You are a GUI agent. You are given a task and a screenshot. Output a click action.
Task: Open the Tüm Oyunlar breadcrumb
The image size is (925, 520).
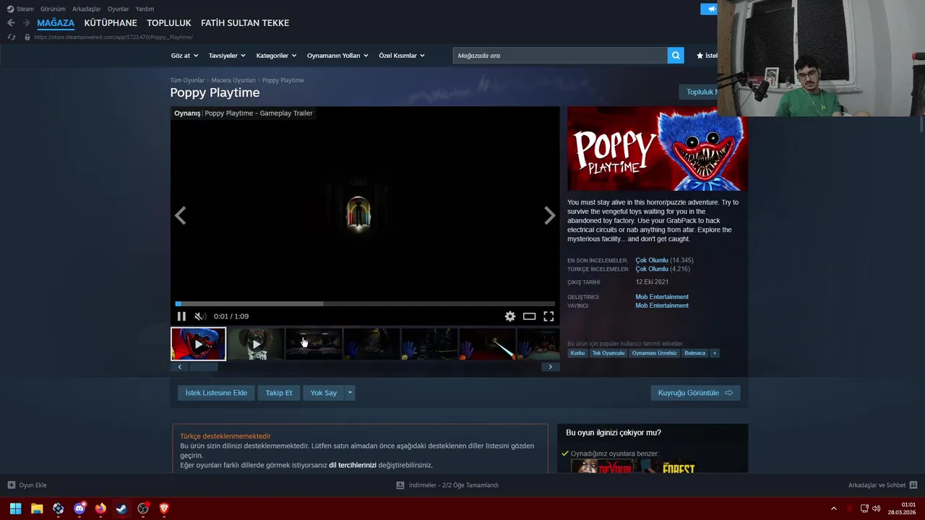pos(187,80)
